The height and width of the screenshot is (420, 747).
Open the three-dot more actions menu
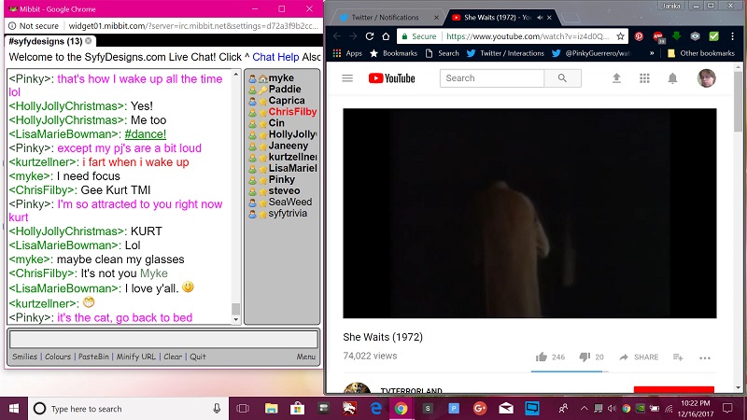pyautogui.click(x=705, y=357)
